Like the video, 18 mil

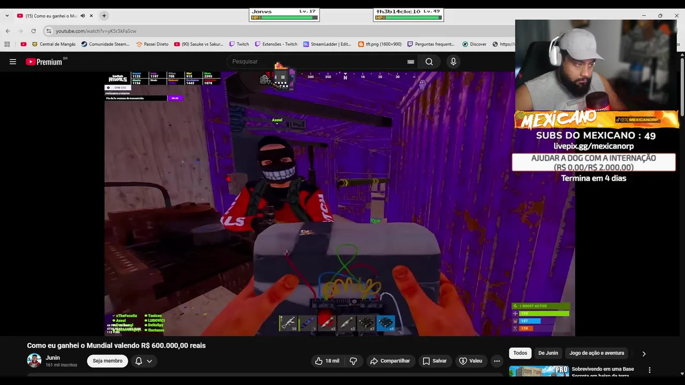[x=326, y=361]
